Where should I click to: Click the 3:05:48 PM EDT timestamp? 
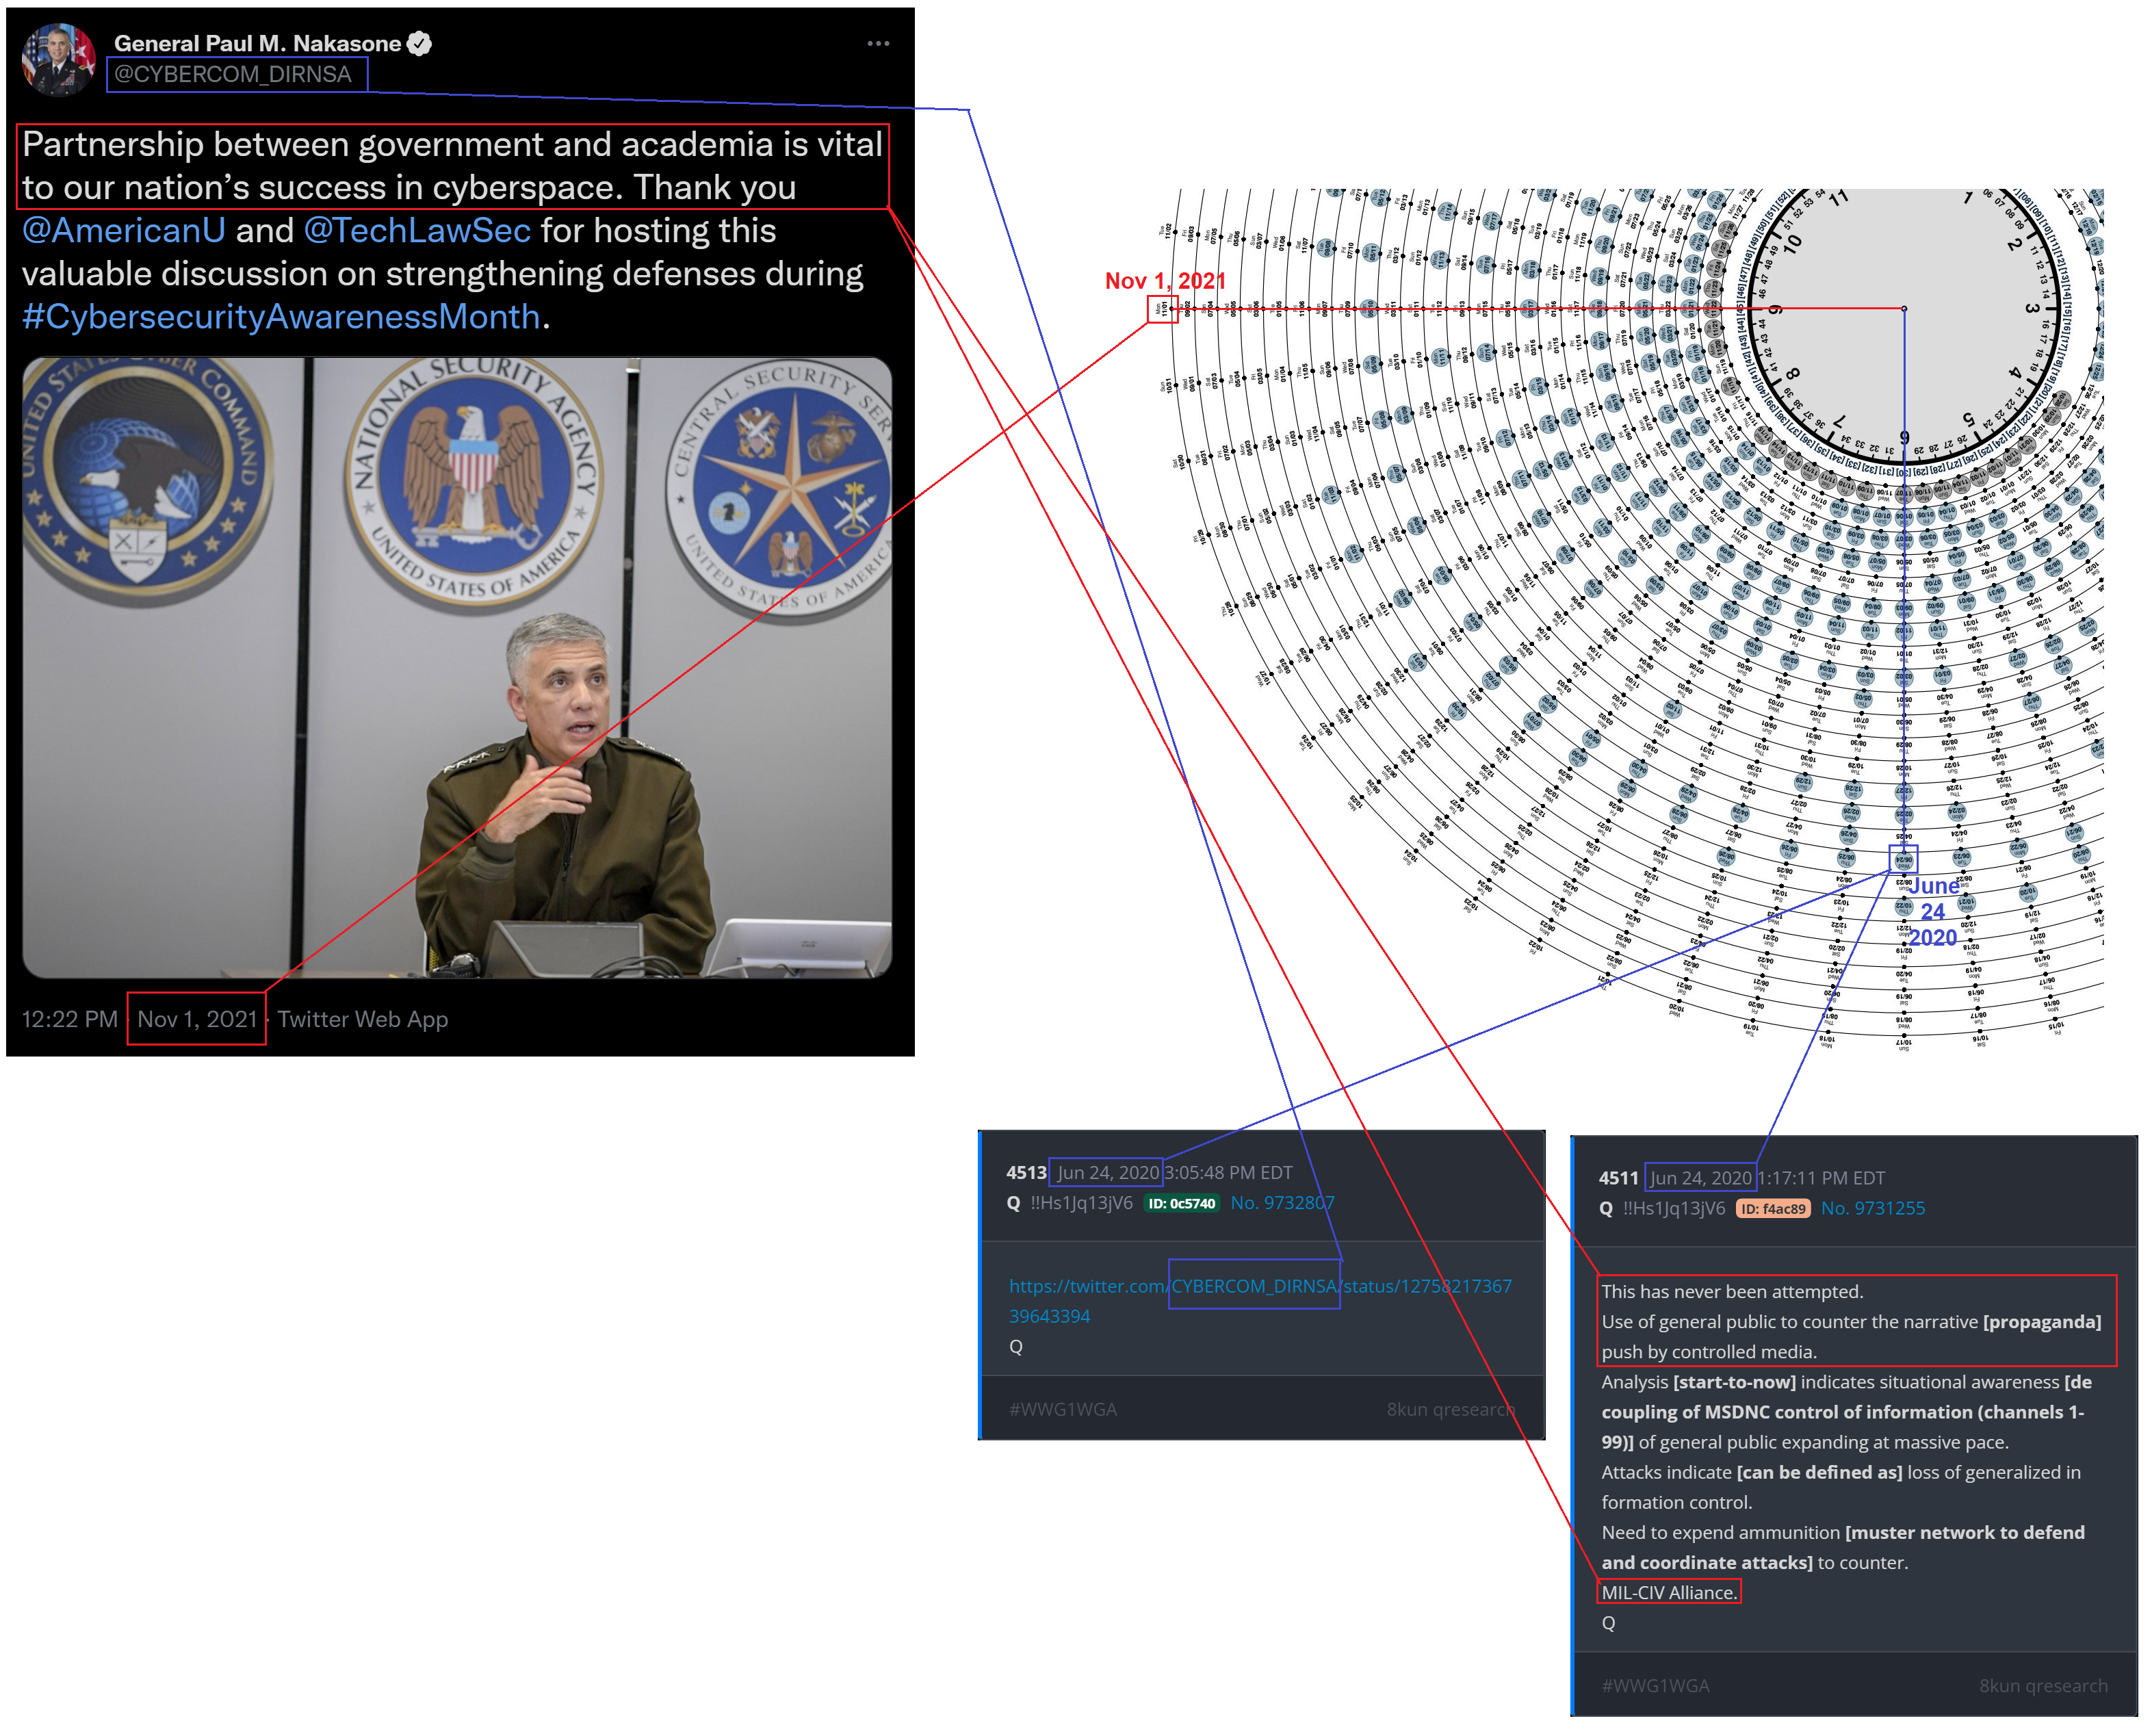tap(1229, 1172)
